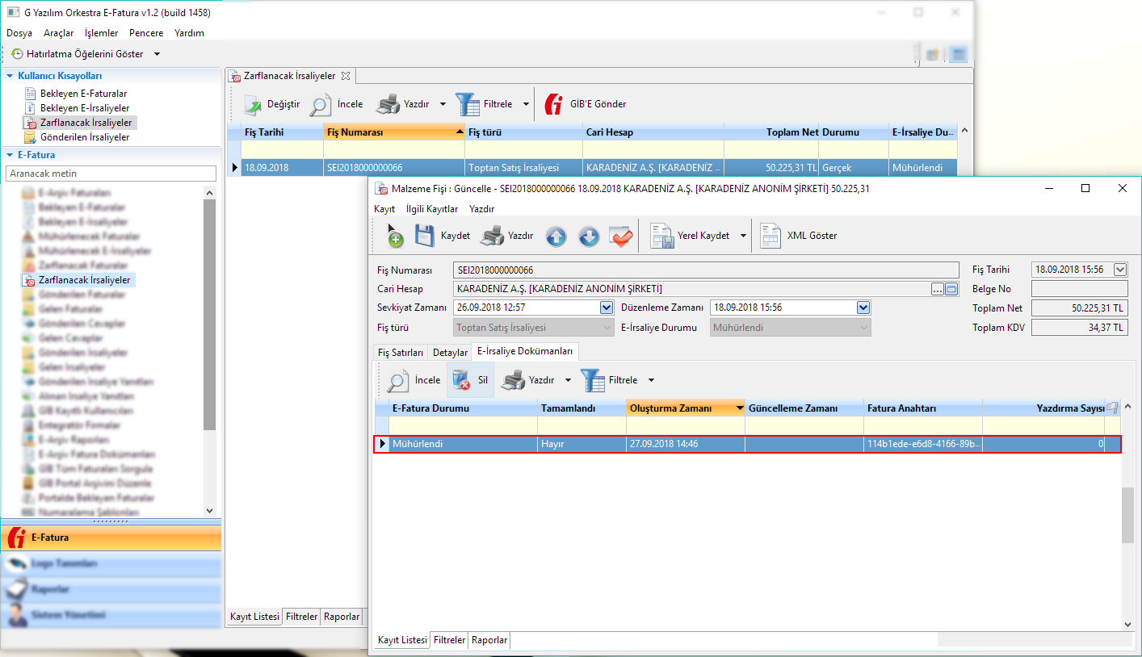1142x657 pixels.
Task: Open the Fiş Tarihi date dropdown
Action: coord(1120,270)
